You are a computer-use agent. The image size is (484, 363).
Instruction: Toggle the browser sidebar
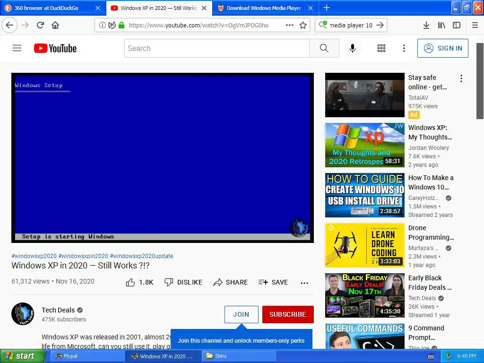tap(457, 26)
